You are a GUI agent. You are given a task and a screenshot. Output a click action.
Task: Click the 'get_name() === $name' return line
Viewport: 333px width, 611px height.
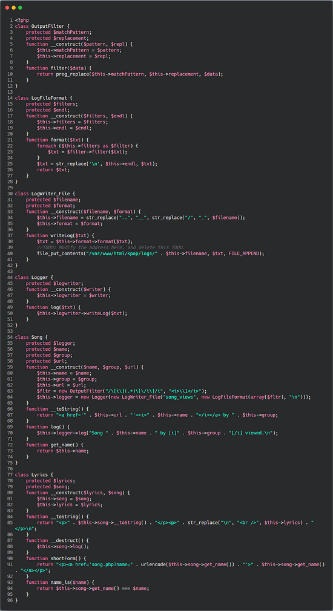pos(93,589)
